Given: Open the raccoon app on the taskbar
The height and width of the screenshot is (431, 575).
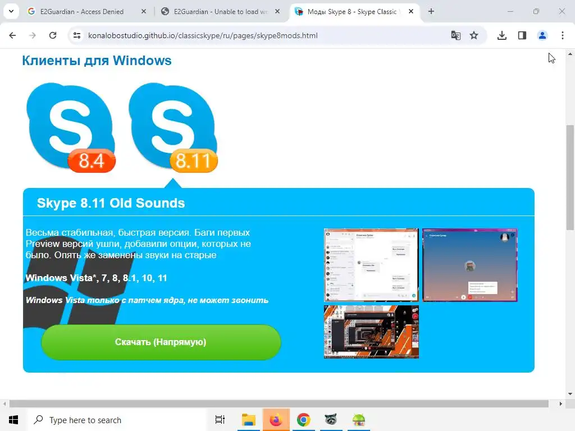Looking at the screenshot, I should tap(331, 420).
